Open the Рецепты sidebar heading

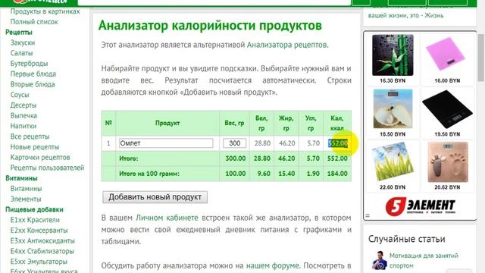pyautogui.click(x=19, y=32)
